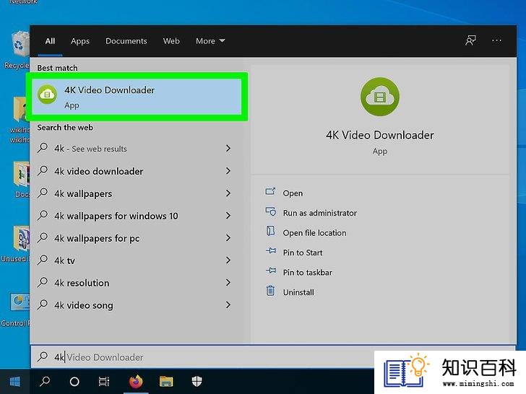Expand arrow next to '4k video downloader'
Viewport: 526px width, 394px height.
tap(228, 171)
